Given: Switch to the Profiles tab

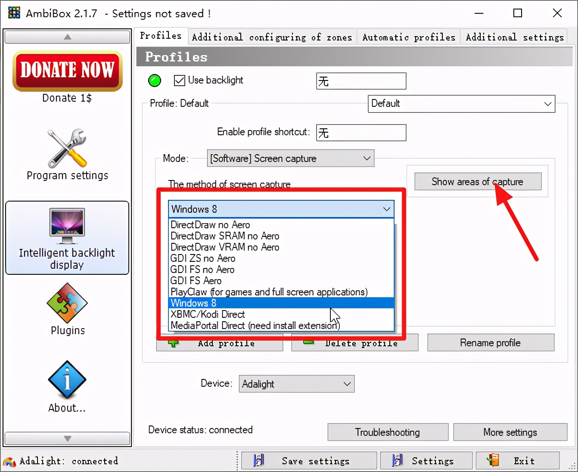Looking at the screenshot, I should coord(161,36).
